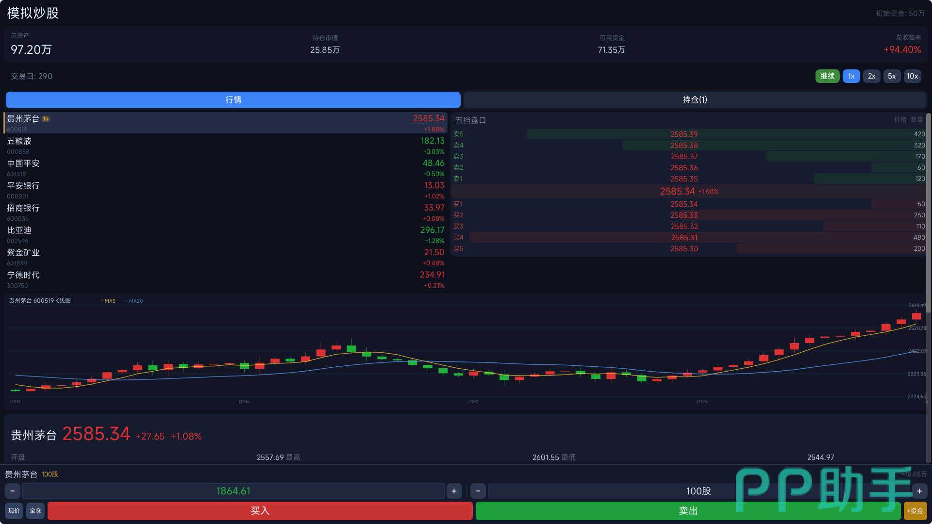This screenshot has width=932, height=524.
Task: Increase the order price with plus button
Action: click(x=454, y=491)
